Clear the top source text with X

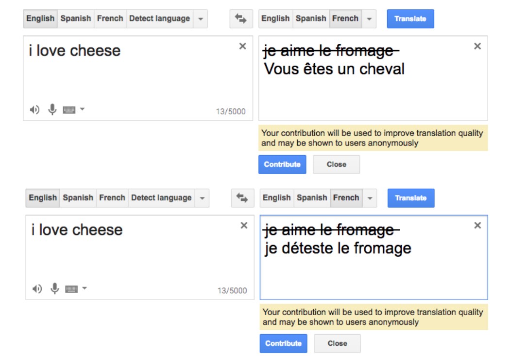click(242, 46)
